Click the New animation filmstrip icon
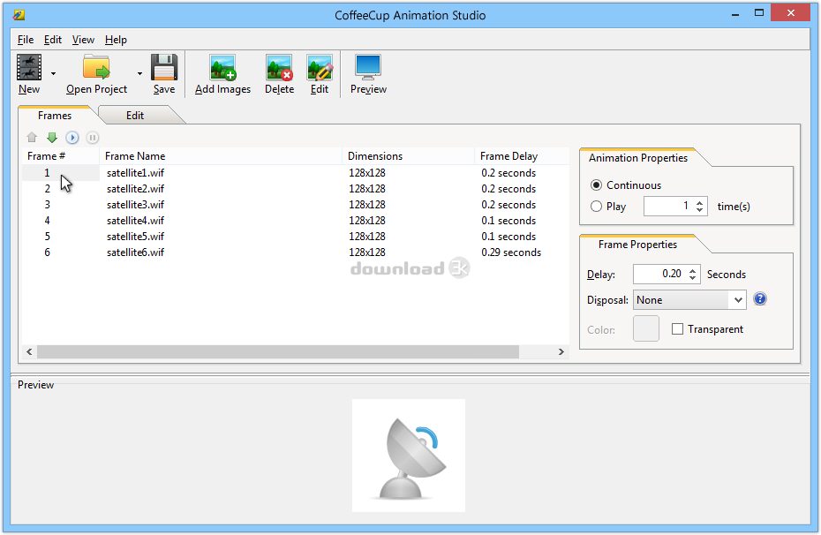This screenshot has height=535, width=821. point(29,67)
